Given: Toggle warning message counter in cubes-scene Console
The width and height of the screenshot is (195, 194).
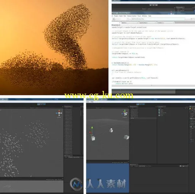Looking at the screenshot, I should click(184, 166).
